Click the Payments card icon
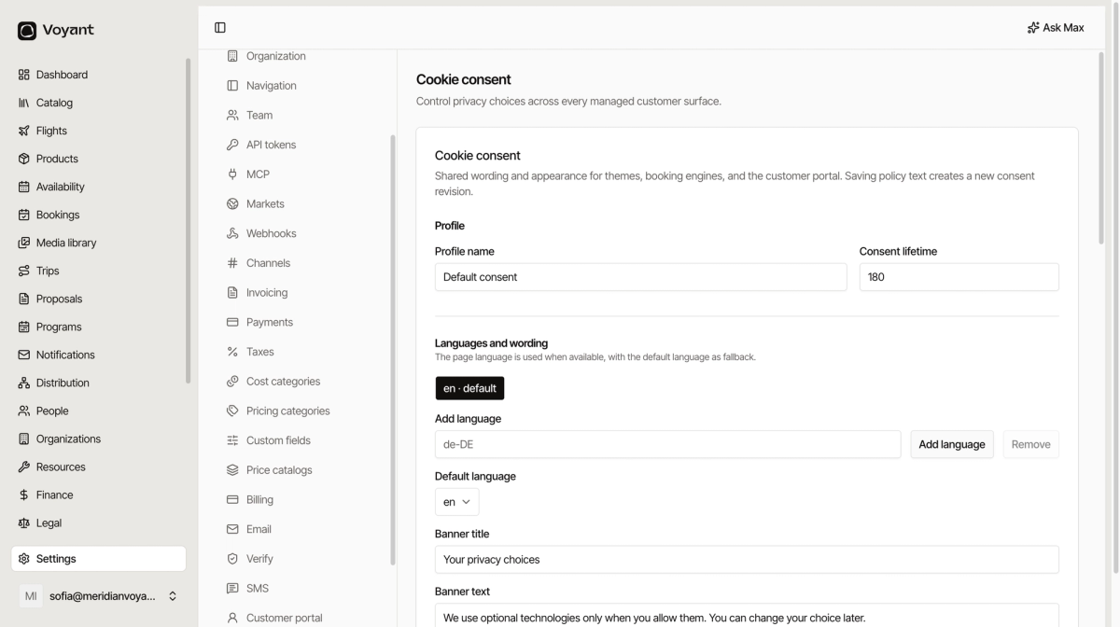 pyautogui.click(x=232, y=322)
